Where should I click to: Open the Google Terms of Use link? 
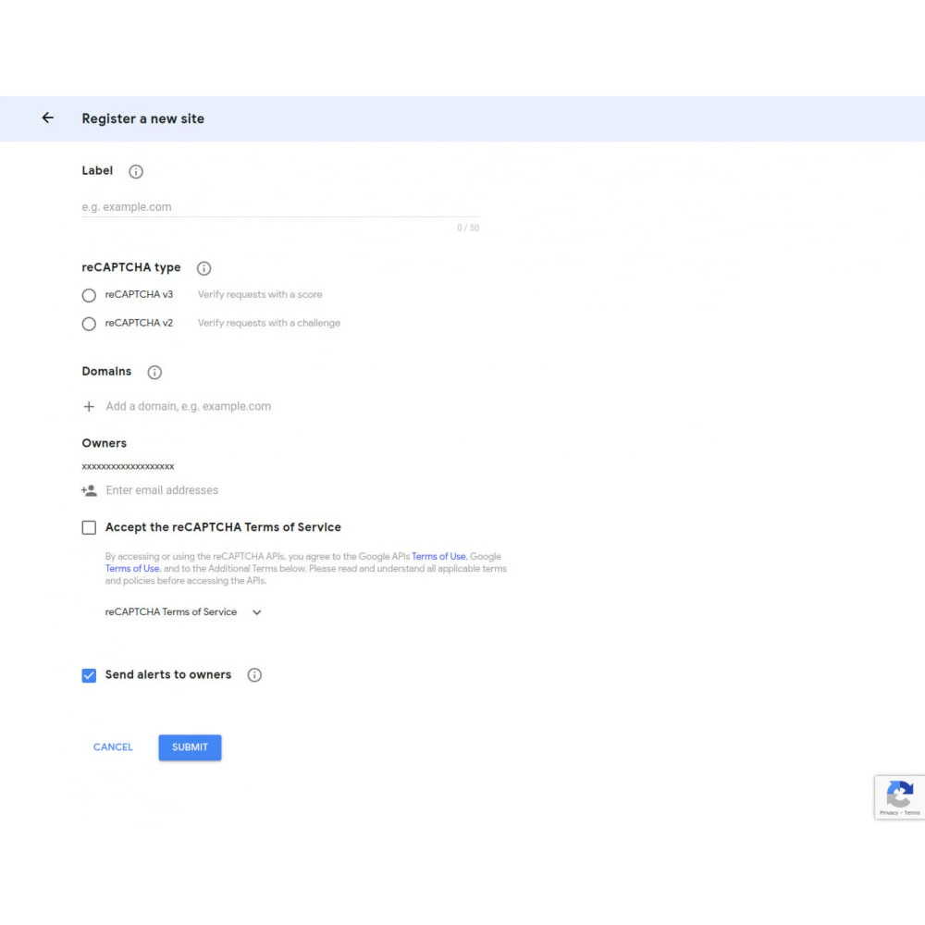[x=132, y=569]
